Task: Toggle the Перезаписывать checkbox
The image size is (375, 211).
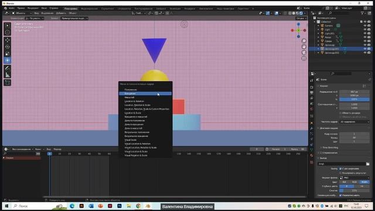Action: point(340,195)
